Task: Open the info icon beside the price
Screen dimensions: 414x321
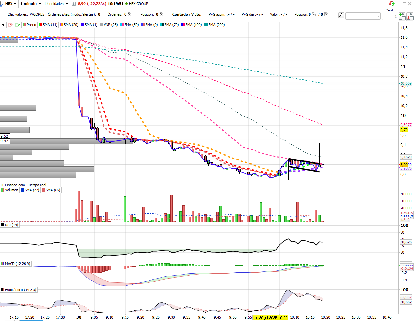Action: click(74, 4)
